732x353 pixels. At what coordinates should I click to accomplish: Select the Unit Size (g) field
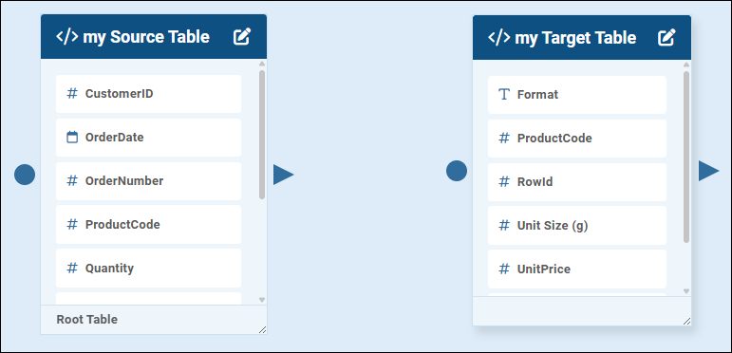[577, 226]
